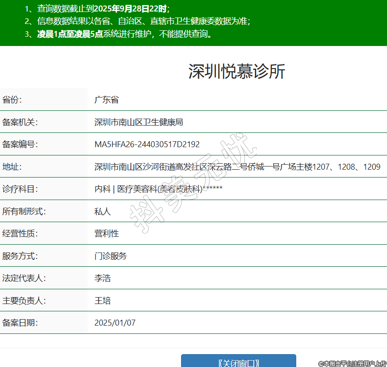Click the 备案日期 row label
Viewport: 387px width, 367px height.
coord(20,323)
